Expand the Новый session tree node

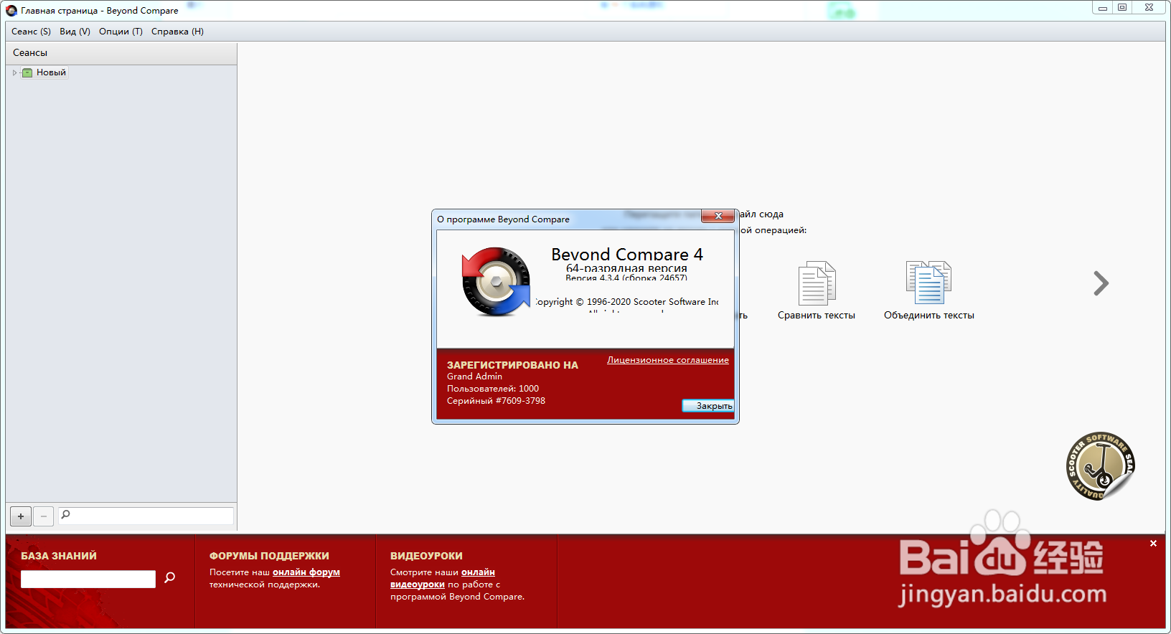click(14, 72)
